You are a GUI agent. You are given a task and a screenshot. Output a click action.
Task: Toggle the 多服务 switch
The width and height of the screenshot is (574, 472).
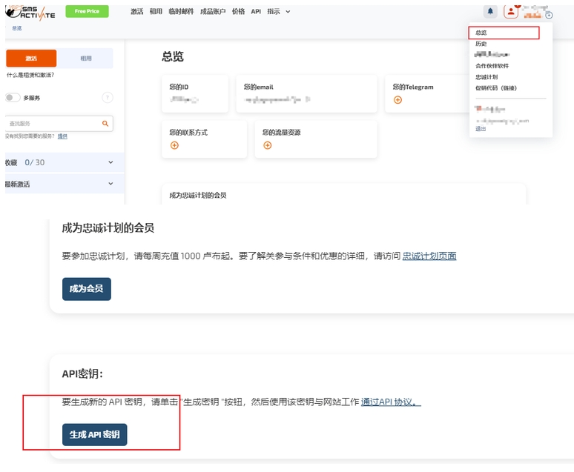click(13, 97)
